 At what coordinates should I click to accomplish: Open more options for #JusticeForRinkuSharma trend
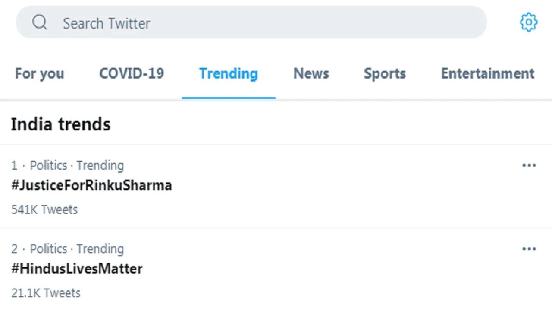529,165
